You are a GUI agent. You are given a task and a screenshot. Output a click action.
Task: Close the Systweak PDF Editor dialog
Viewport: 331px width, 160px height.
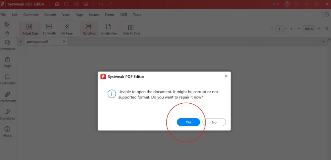(x=226, y=76)
